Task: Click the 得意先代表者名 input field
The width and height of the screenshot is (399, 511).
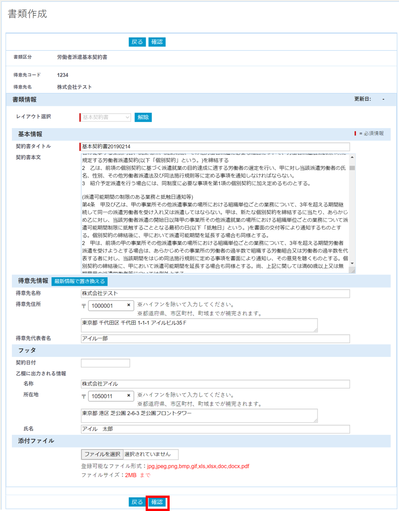Action: point(215,338)
